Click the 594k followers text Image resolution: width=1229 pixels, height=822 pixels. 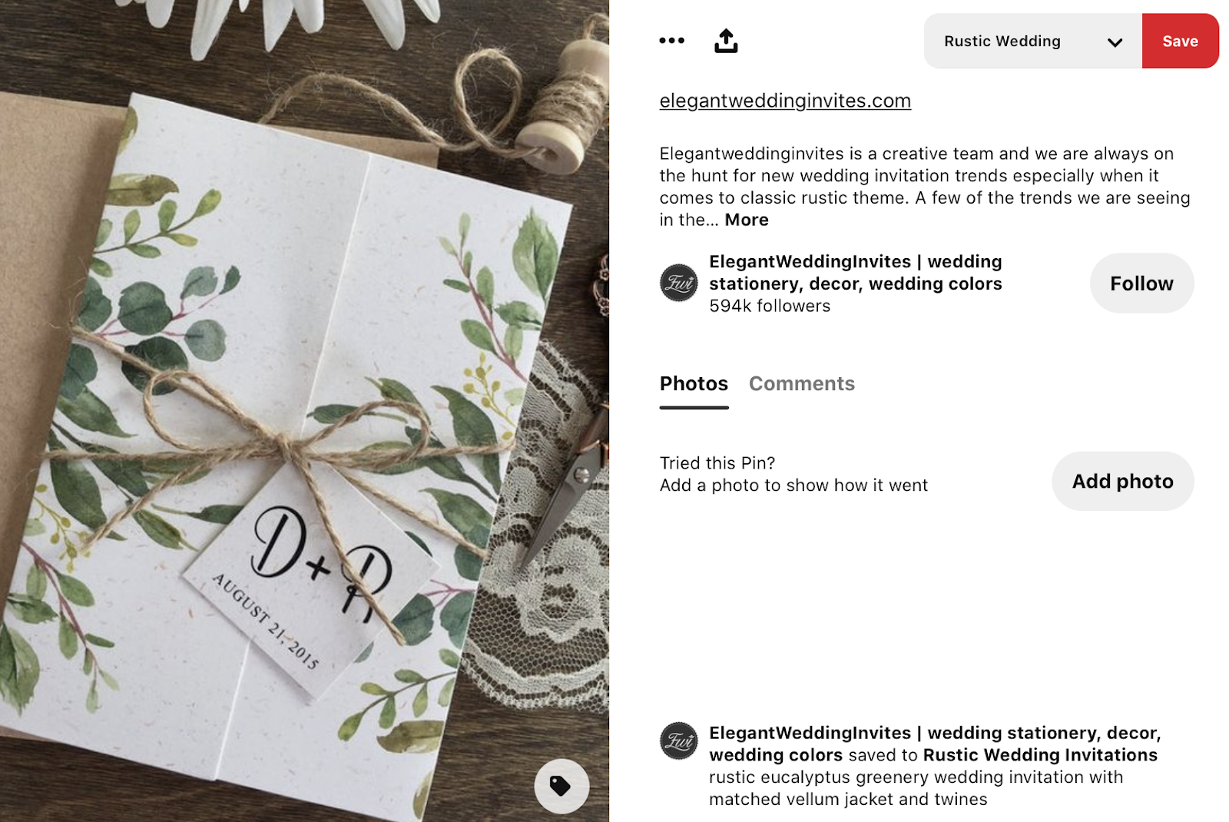pos(770,306)
